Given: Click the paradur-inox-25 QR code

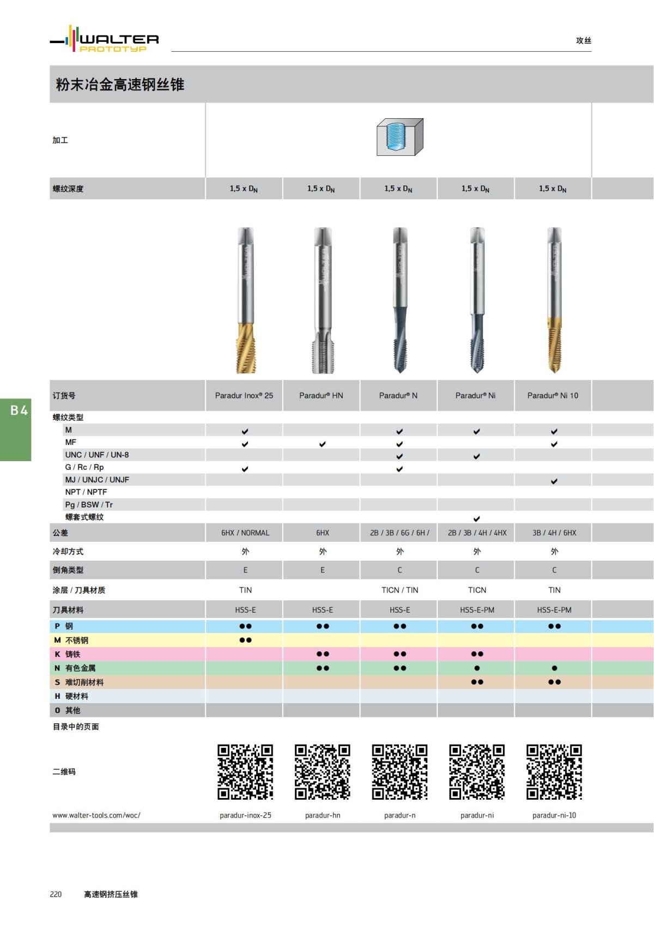Looking at the screenshot, I should (x=245, y=772).
